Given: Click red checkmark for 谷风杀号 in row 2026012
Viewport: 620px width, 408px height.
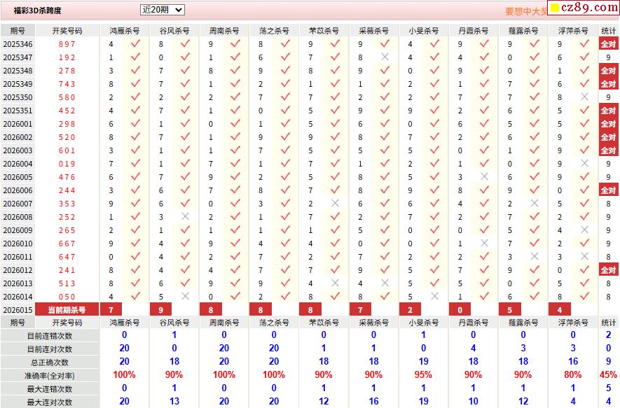Looking at the screenshot, I should [x=185, y=269].
